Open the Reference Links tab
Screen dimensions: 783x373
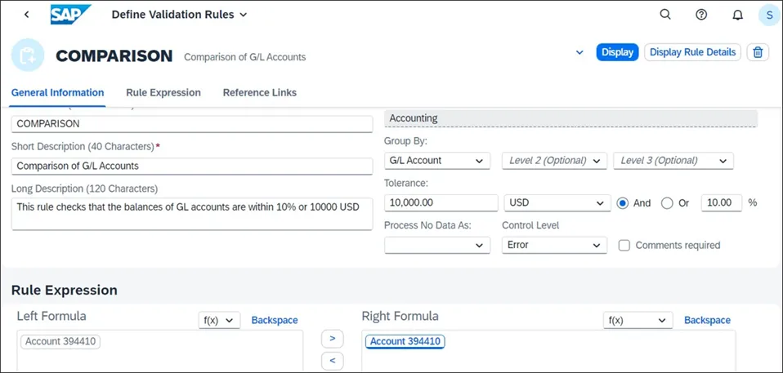coord(259,93)
